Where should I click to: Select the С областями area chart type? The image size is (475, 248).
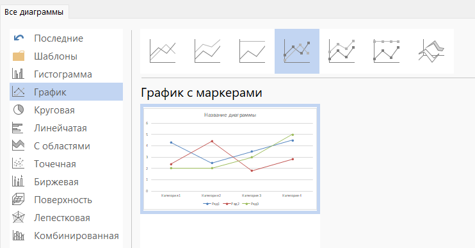(67, 146)
